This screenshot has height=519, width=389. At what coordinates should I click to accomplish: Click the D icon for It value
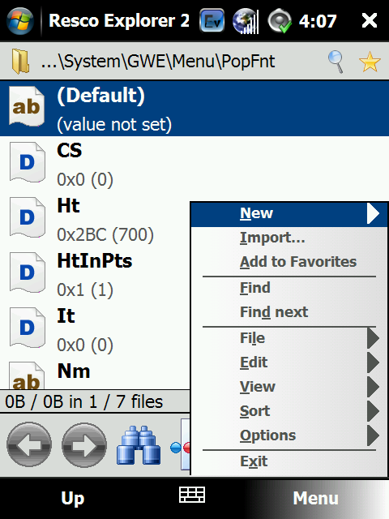click(27, 328)
